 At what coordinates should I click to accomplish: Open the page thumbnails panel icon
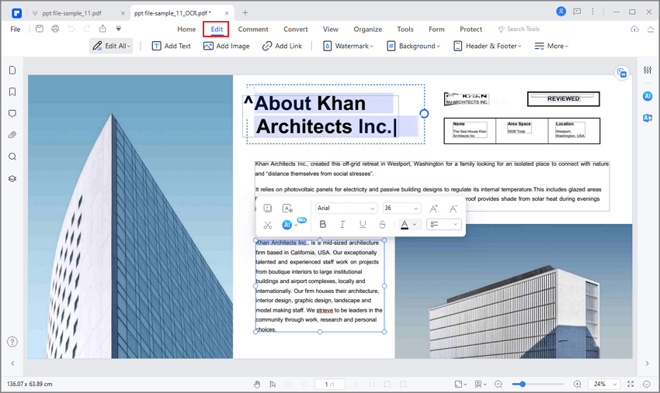[x=12, y=70]
